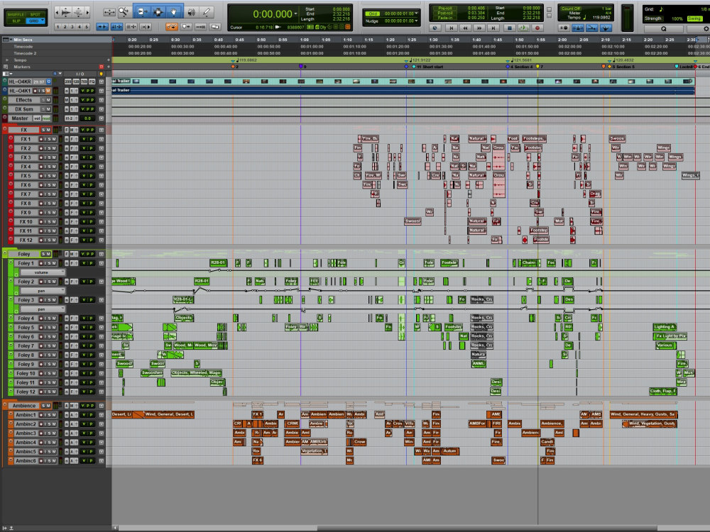Image resolution: width=710 pixels, height=532 pixels.
Task: Click the Count Off button
Action: point(570,8)
